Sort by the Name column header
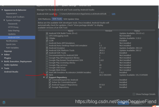Viewport: 159px width, 107px height. tap(71, 31)
